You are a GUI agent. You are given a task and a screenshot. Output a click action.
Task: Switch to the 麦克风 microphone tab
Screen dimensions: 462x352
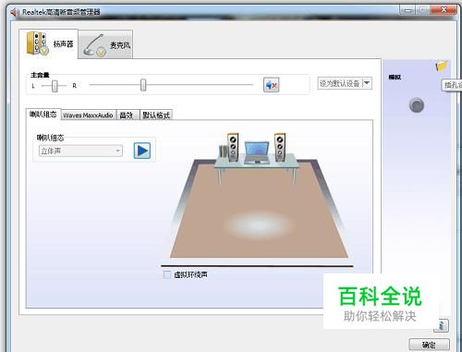coord(105,44)
